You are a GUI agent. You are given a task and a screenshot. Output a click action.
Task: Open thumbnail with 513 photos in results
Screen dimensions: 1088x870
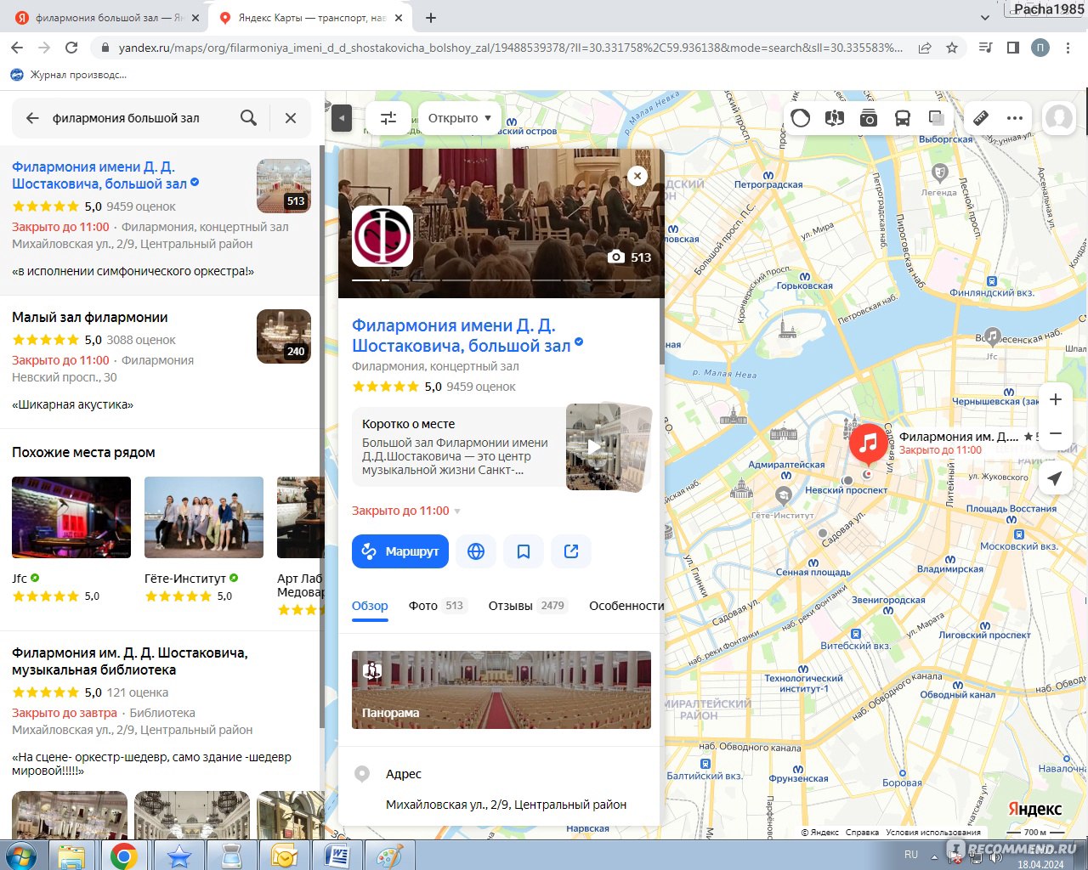[x=284, y=185]
